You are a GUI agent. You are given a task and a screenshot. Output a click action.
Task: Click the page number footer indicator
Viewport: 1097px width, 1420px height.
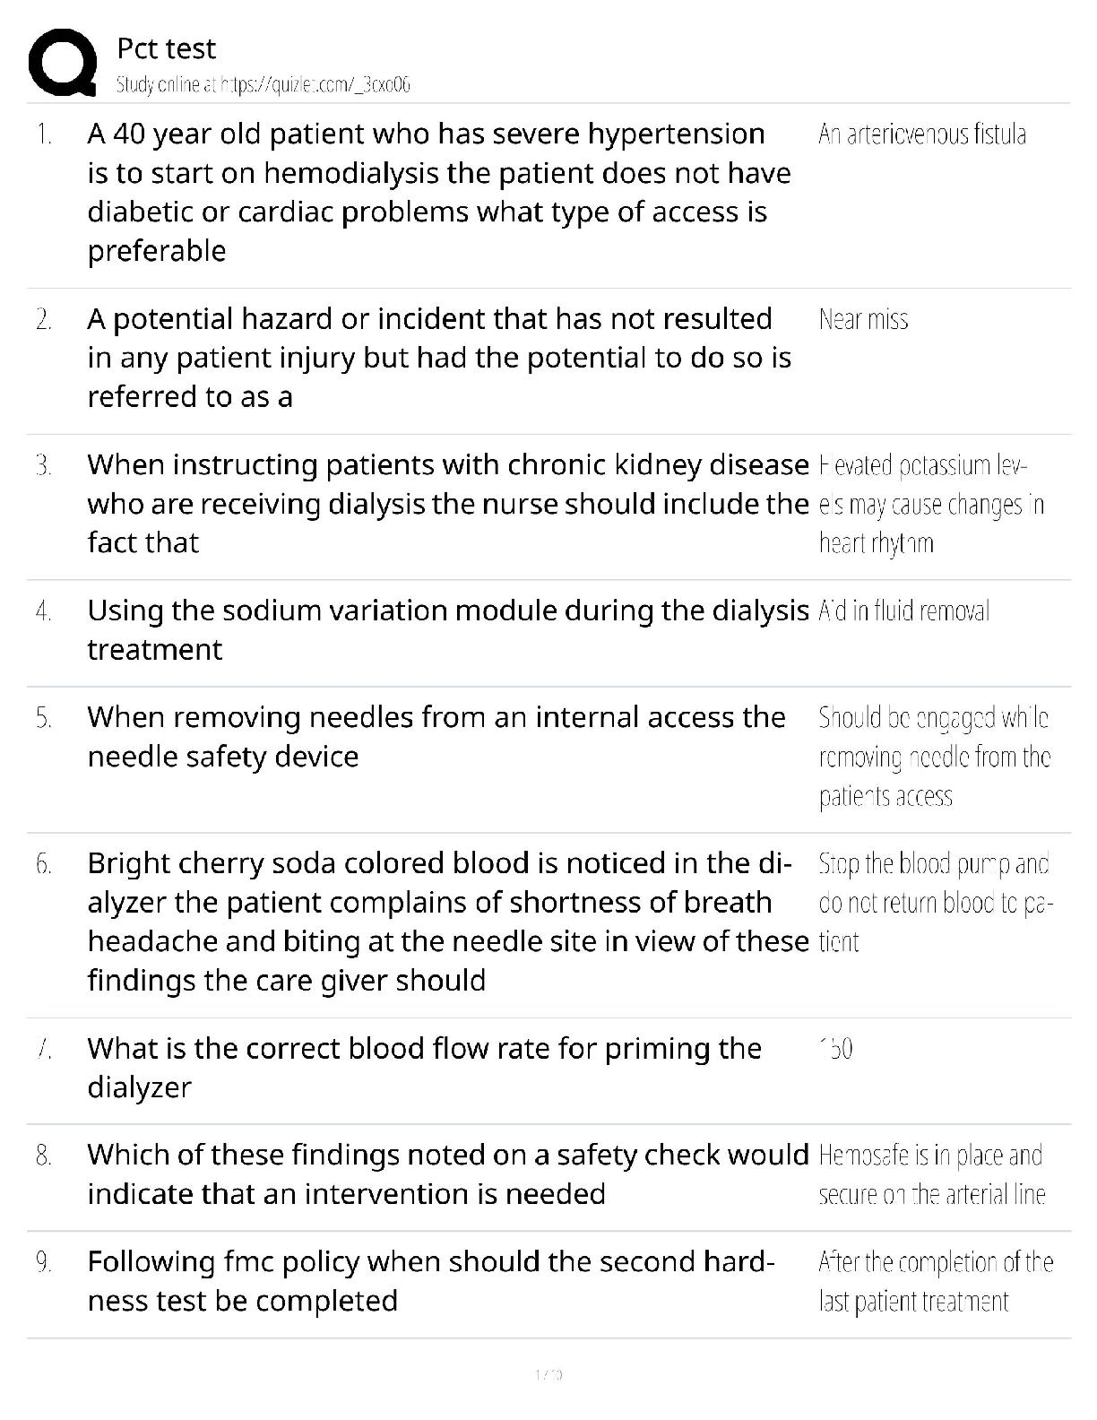coord(548,1374)
